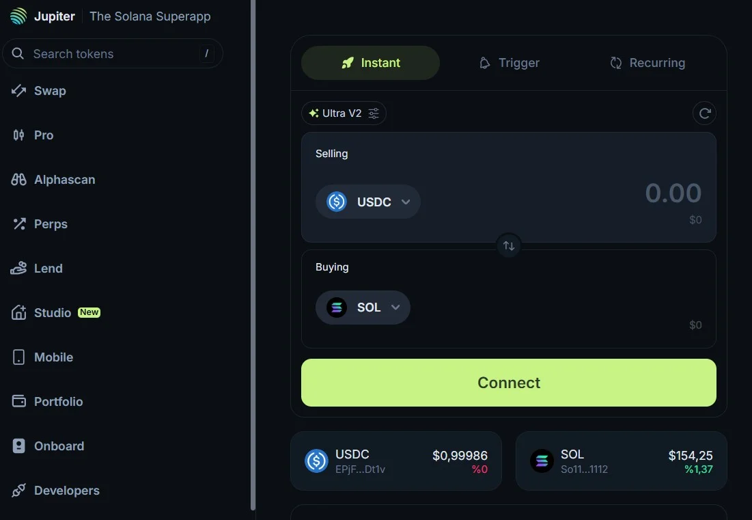Expand SOL buying token dropdown
752x520 pixels.
coord(363,307)
